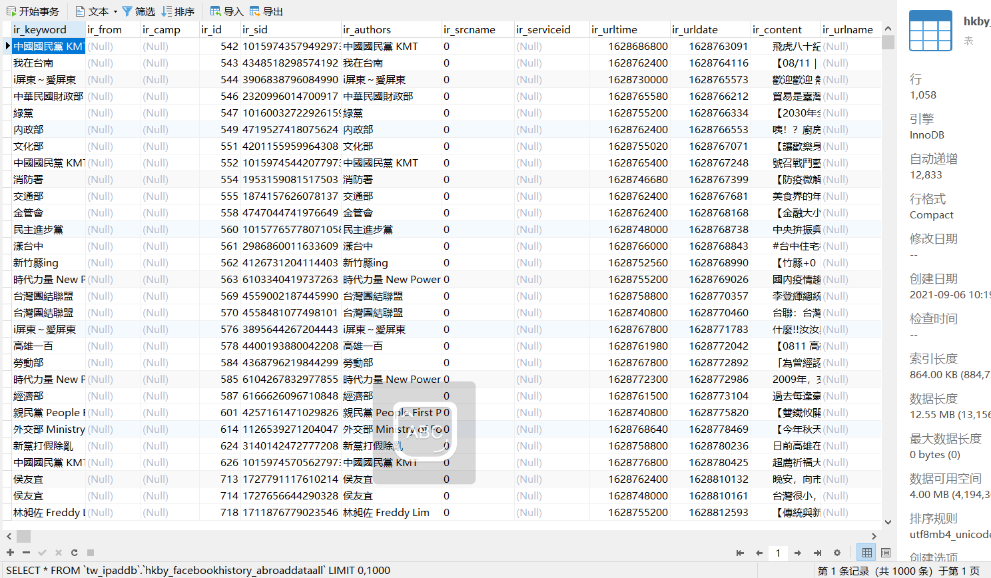The height and width of the screenshot is (578, 991).
Task: Select keyword cell 新竹縣ing
Action: click(48, 262)
